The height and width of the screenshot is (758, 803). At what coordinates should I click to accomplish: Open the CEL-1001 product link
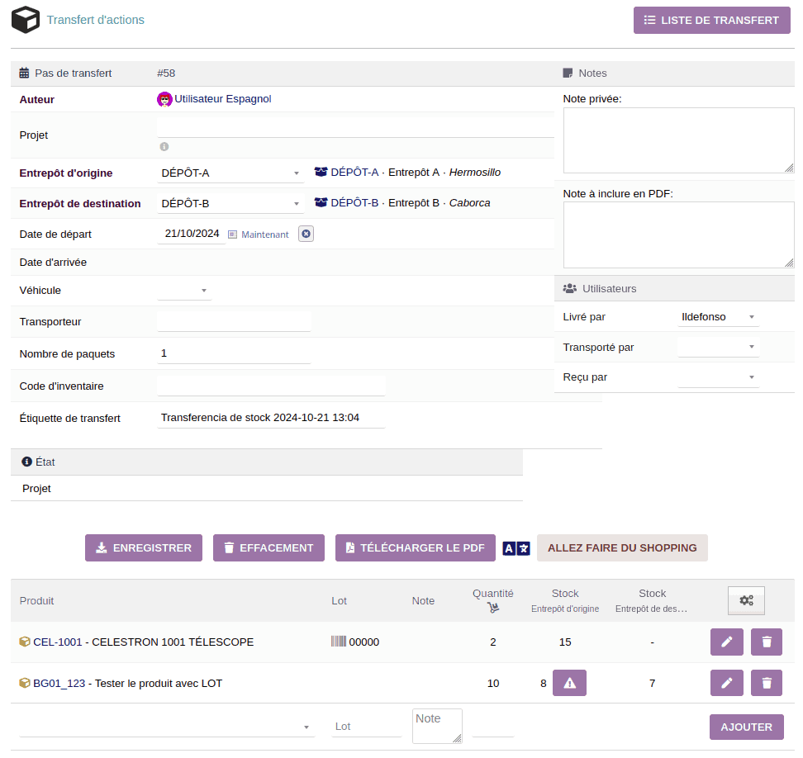tap(58, 642)
